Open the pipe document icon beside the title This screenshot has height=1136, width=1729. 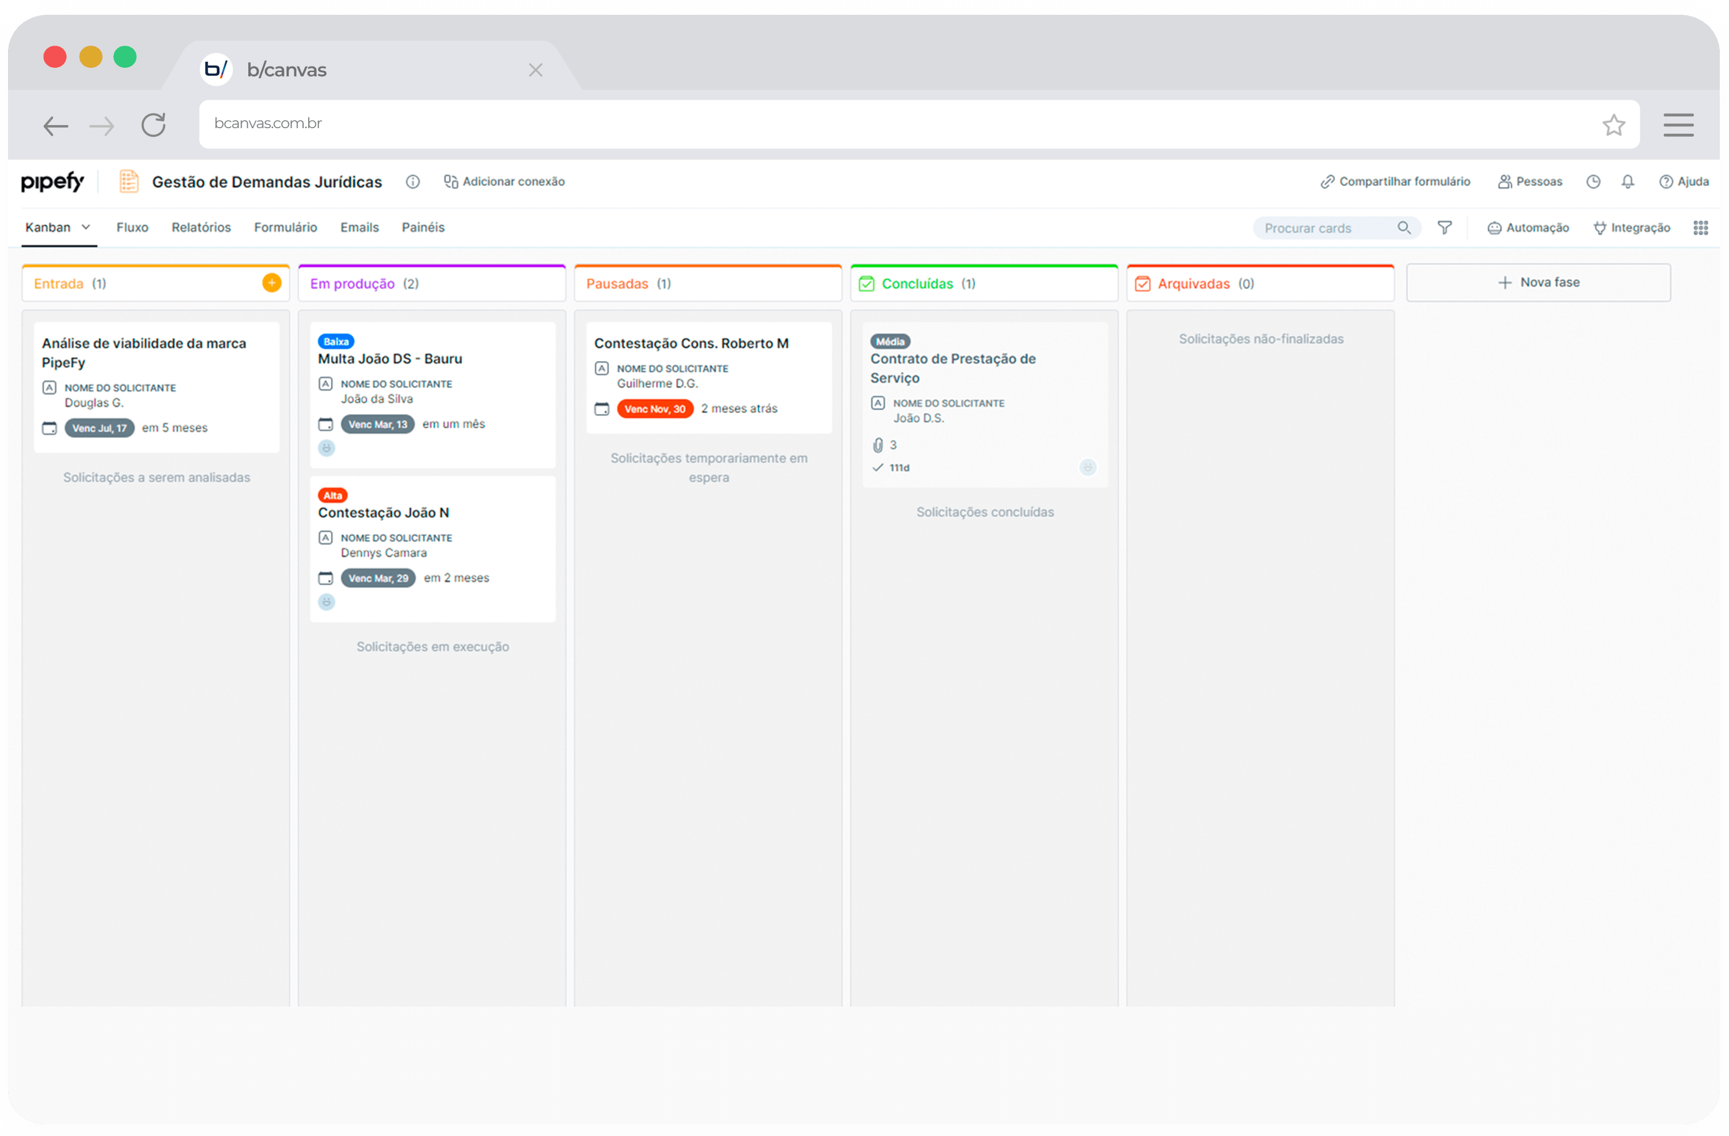pos(129,182)
